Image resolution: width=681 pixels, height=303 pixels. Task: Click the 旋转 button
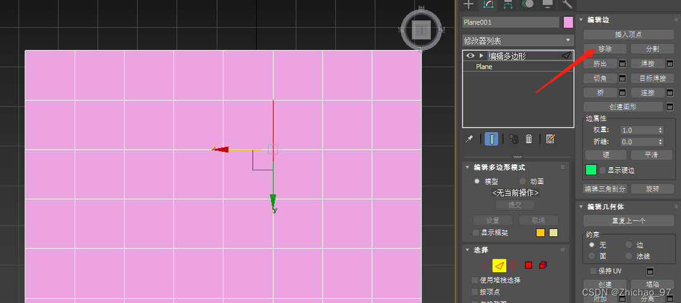[653, 189]
